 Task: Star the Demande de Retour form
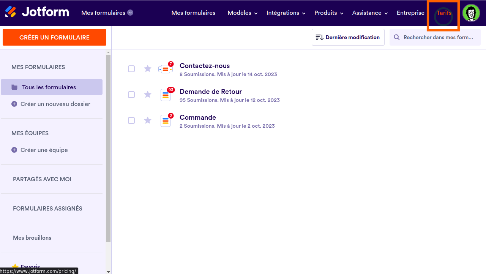point(148,95)
